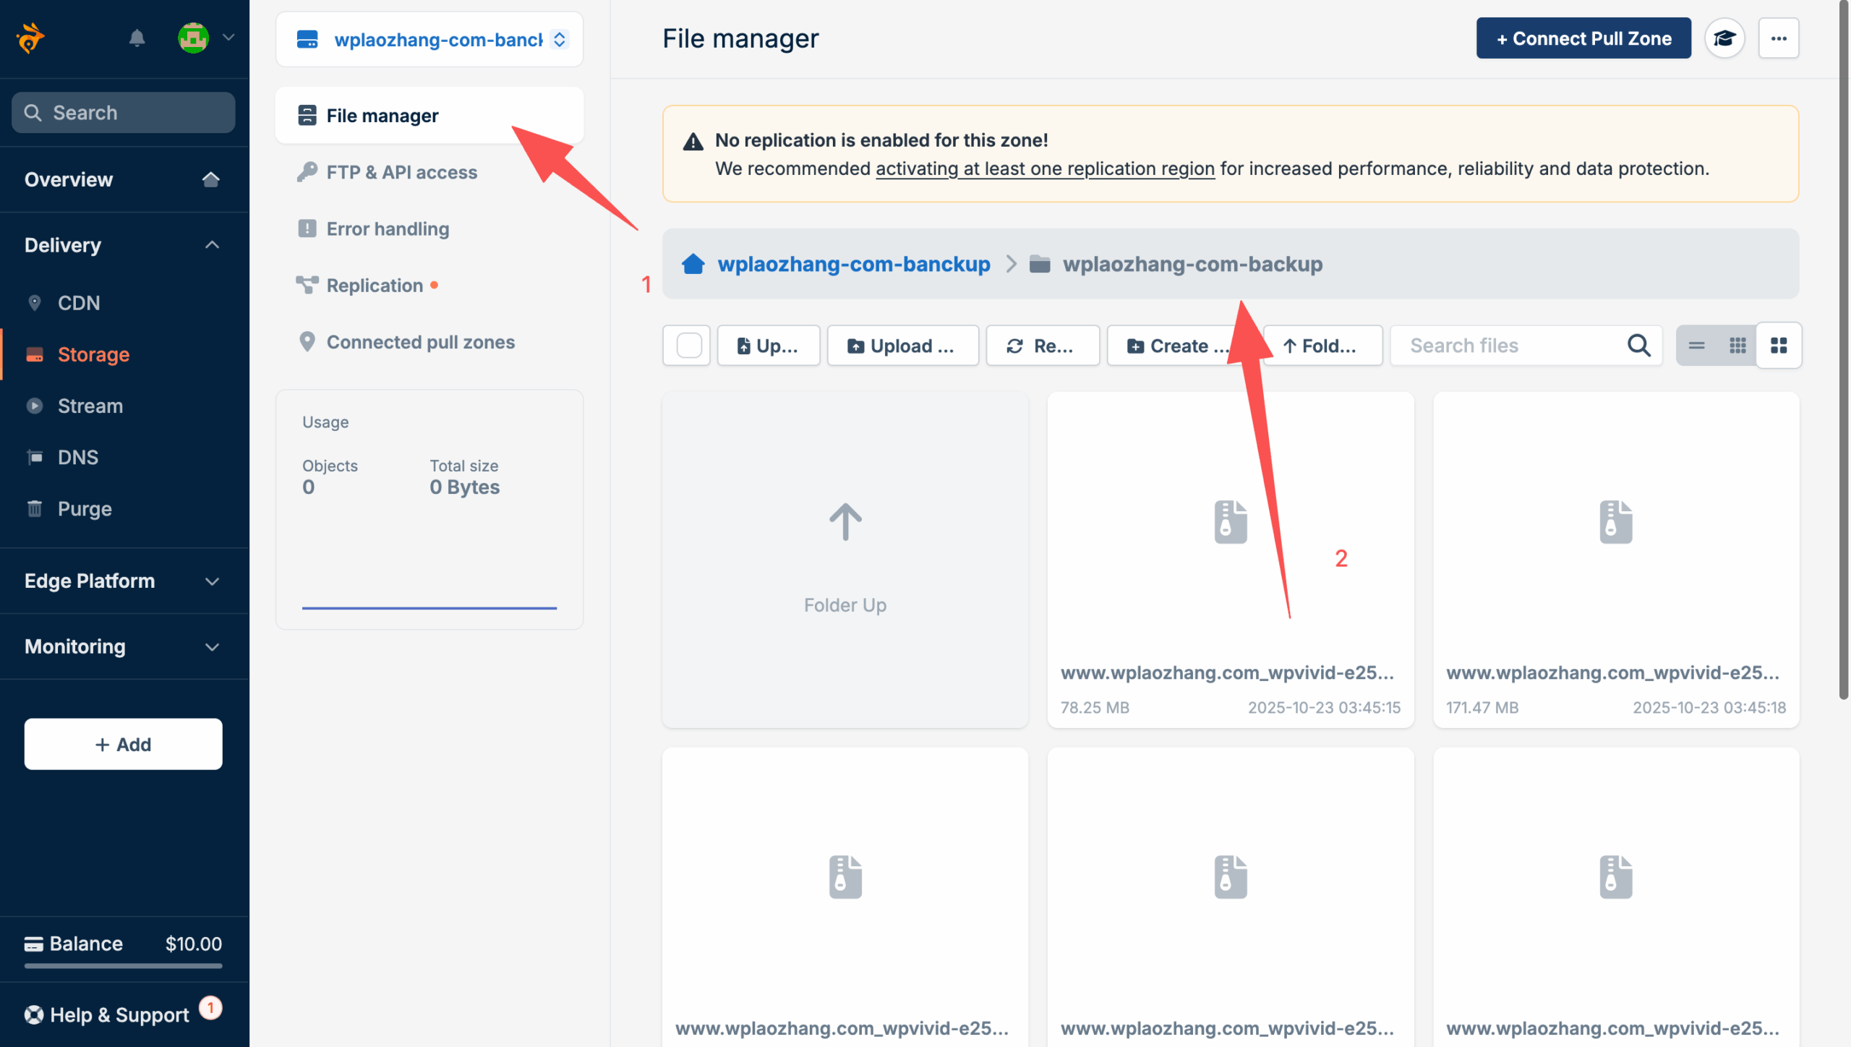
Task: Switch to list view layout
Action: click(1696, 346)
